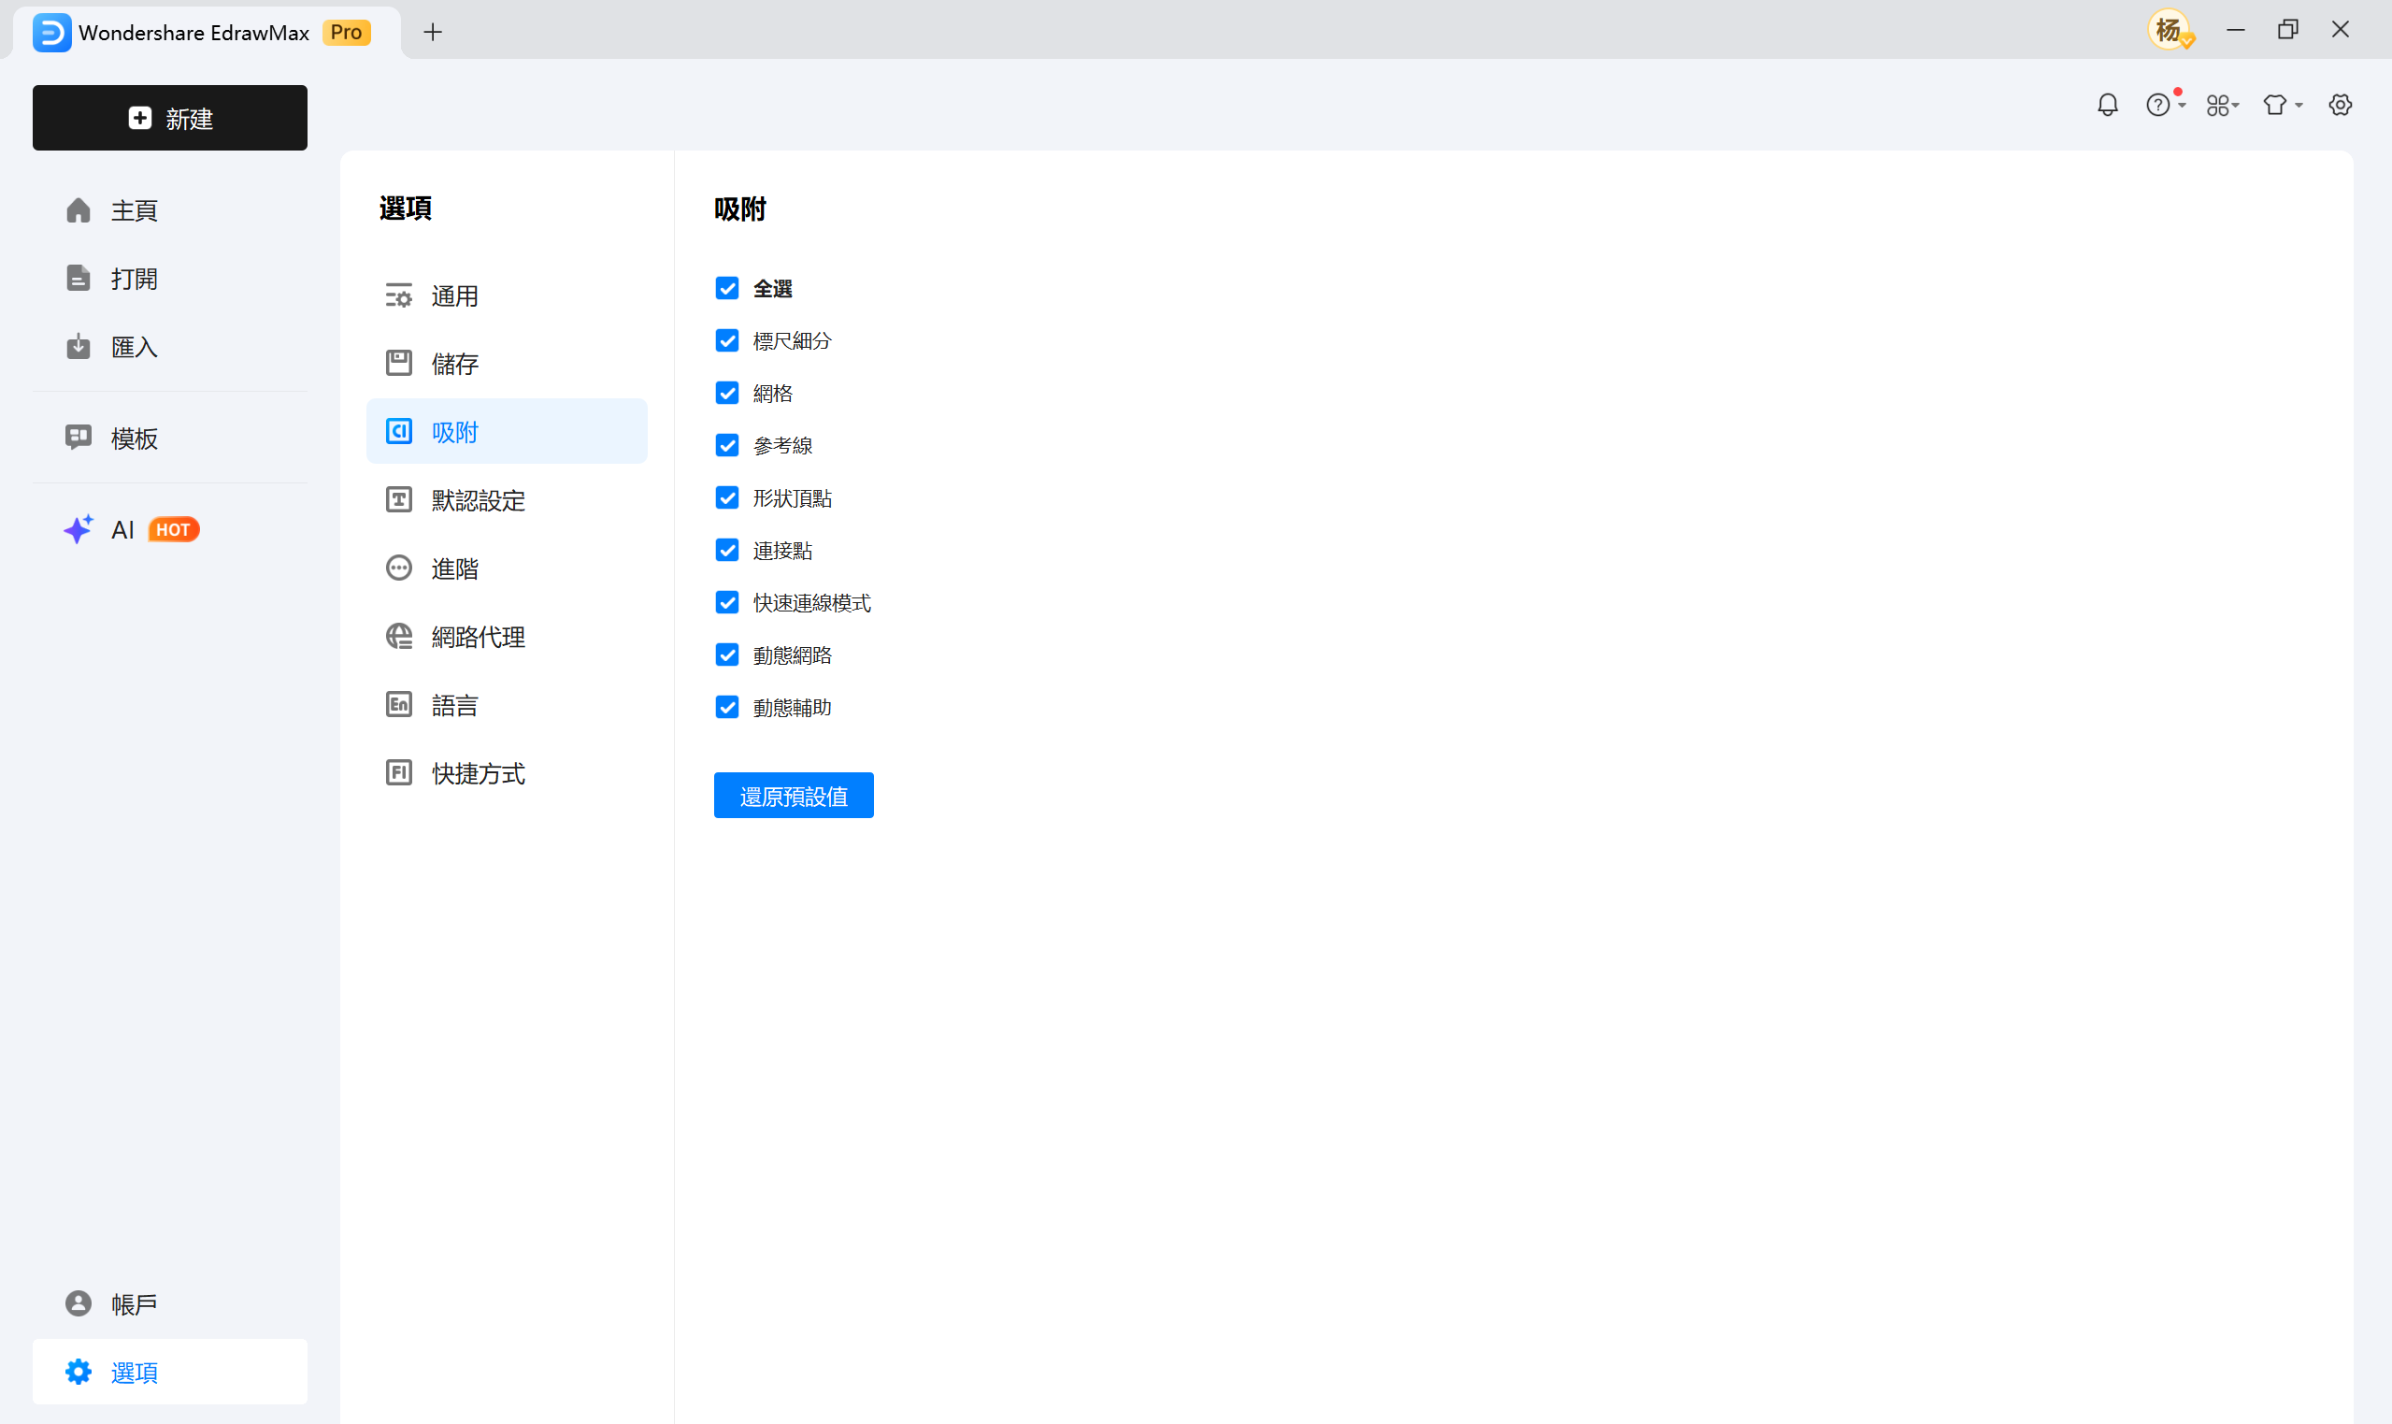Click the 還原預設值 button
Screen dimensions: 2392x1424
click(794, 796)
